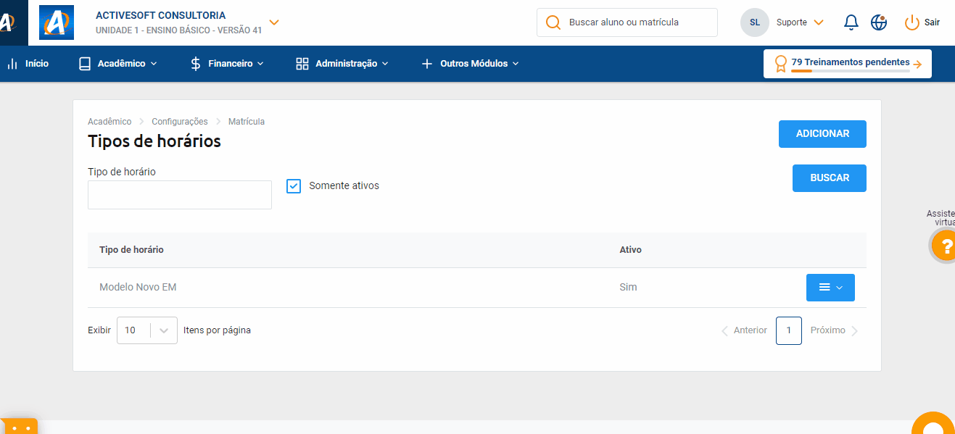
Task: Click the Início bar chart icon
Action: point(12,64)
